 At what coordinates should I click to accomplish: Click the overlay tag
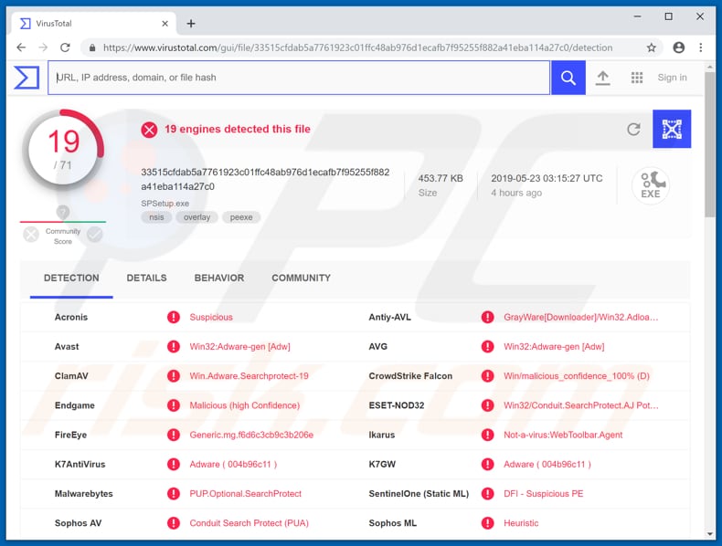(x=197, y=217)
